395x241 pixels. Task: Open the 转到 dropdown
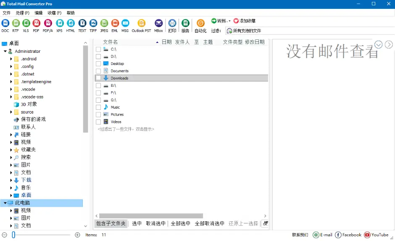coord(221,21)
